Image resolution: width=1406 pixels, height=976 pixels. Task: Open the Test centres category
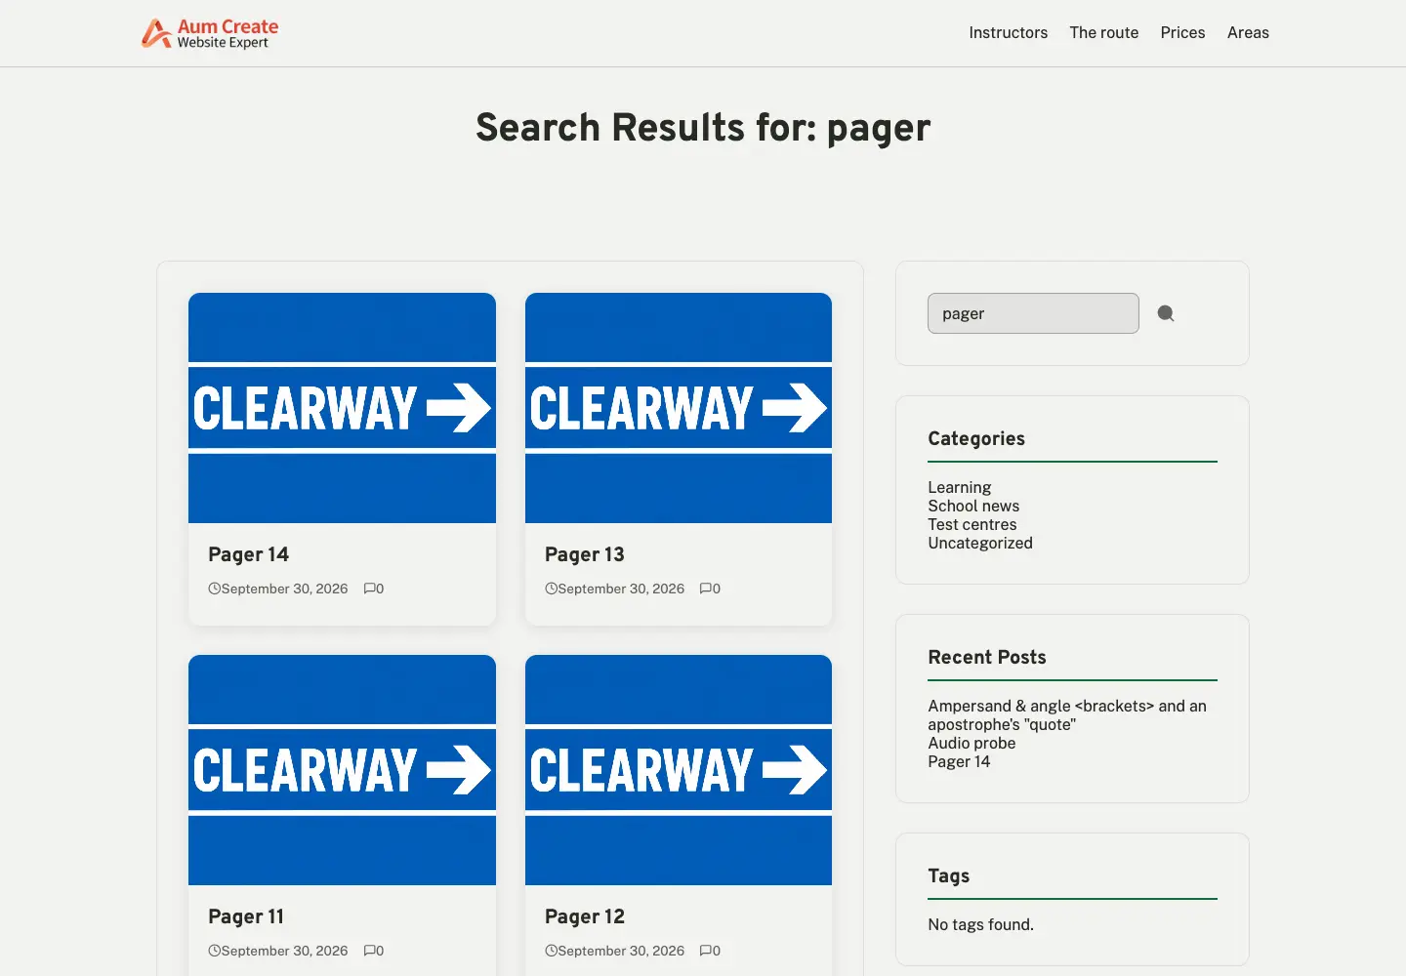click(972, 524)
